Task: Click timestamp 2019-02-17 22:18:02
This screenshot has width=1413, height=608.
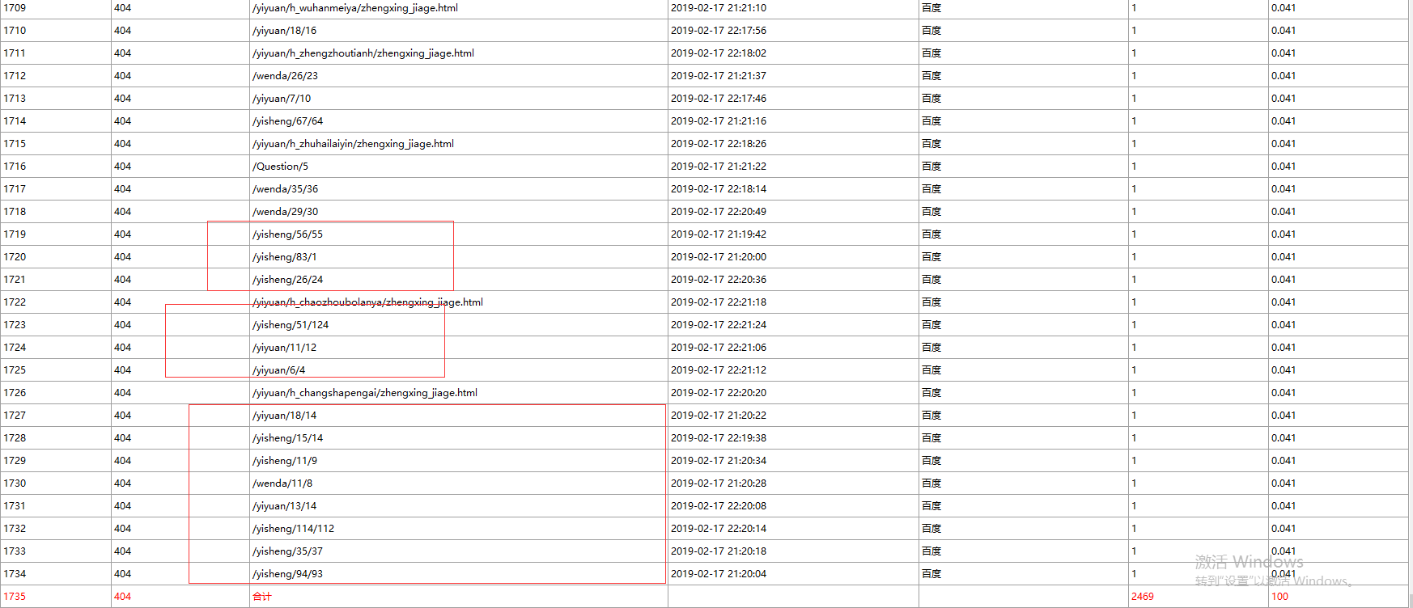Action: click(x=719, y=53)
